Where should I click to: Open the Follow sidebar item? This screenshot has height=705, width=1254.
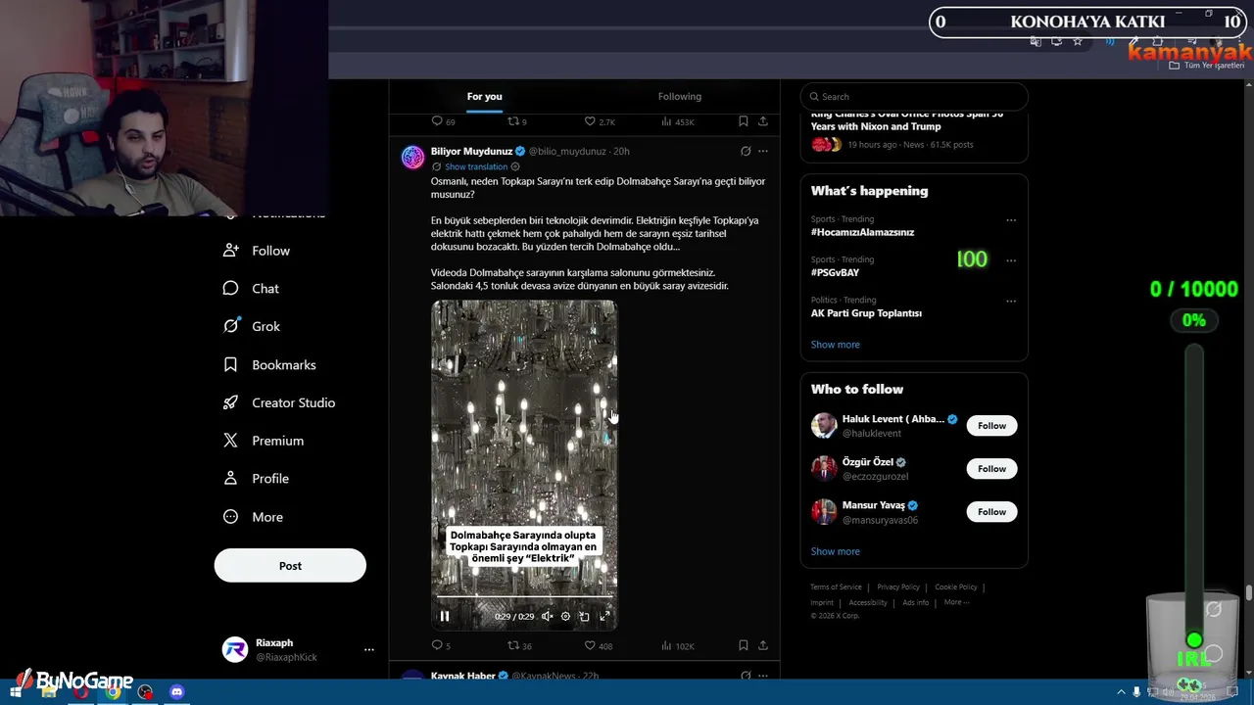click(257, 251)
